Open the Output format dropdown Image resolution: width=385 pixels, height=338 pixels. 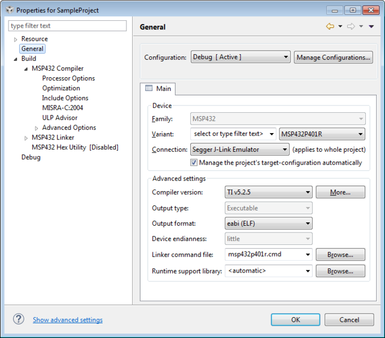pos(268,223)
